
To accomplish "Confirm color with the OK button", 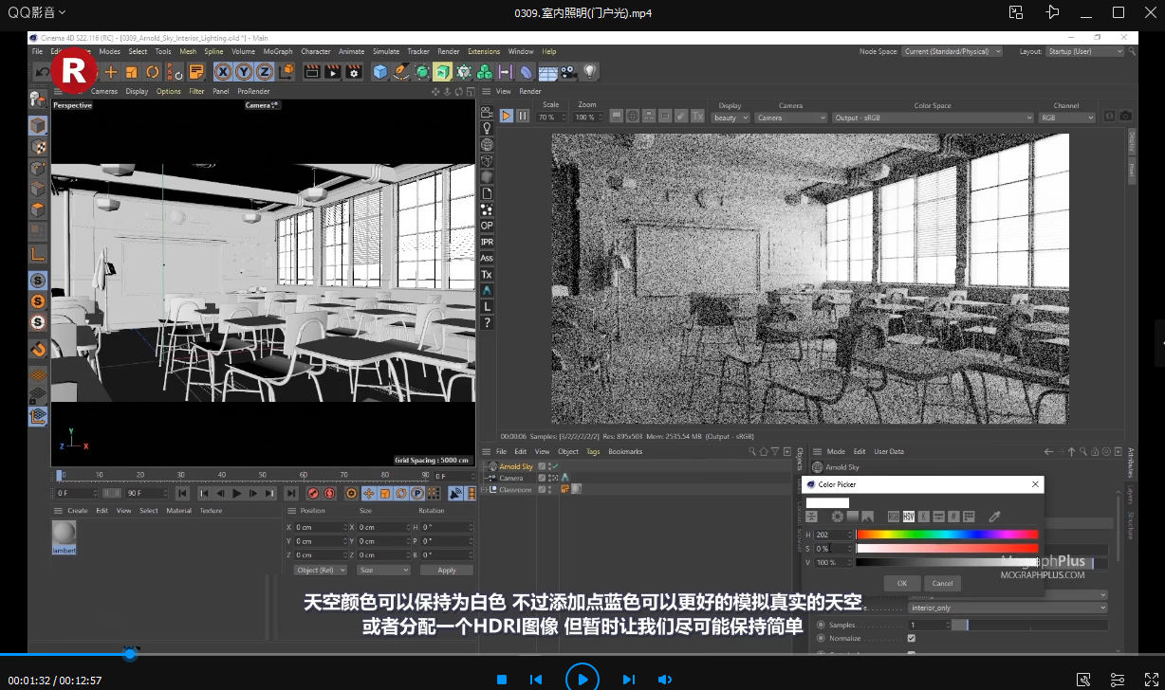I will click(x=901, y=583).
